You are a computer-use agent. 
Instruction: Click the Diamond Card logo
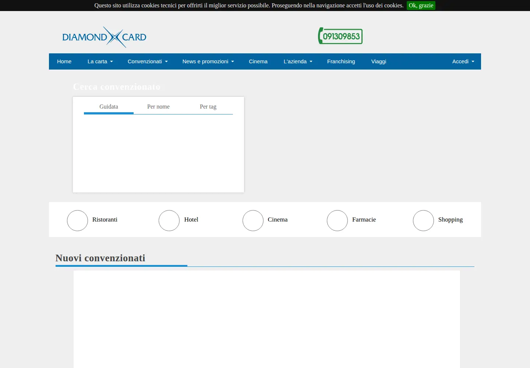104,37
